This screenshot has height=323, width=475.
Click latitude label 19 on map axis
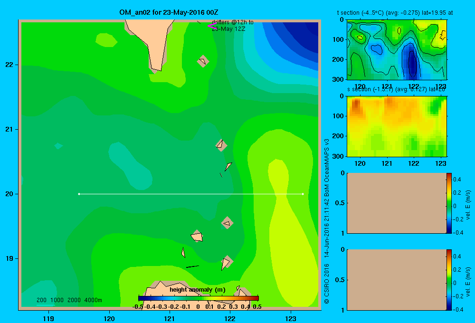point(9,258)
